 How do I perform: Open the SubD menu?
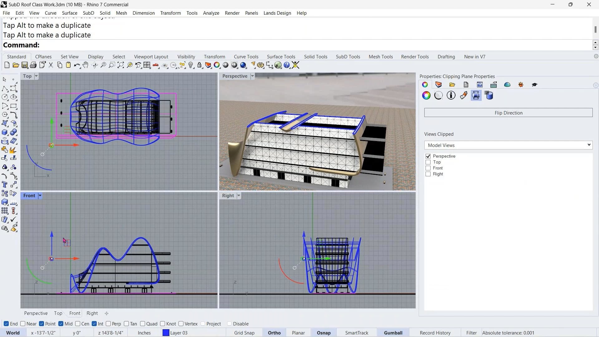coord(88,13)
